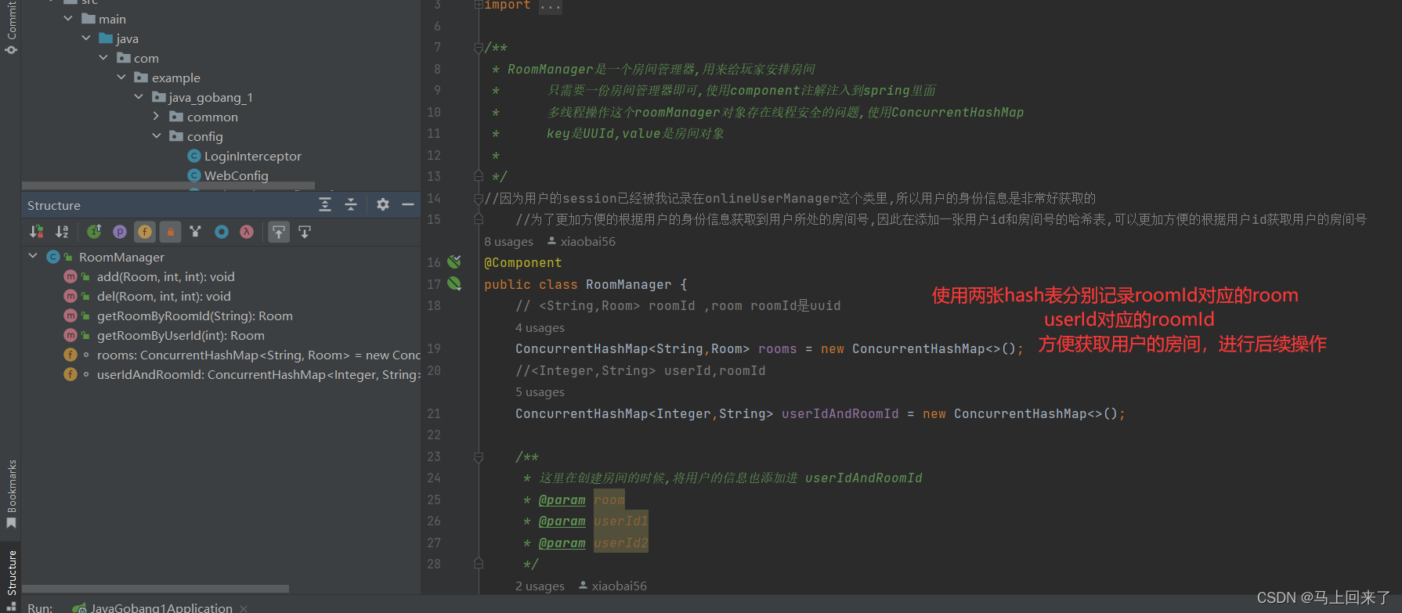Toggle Show Anonymous Classes blue circle icon

pyautogui.click(x=222, y=232)
